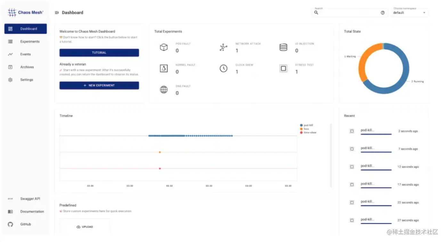Click the Clock Skew clock icon

point(223,69)
